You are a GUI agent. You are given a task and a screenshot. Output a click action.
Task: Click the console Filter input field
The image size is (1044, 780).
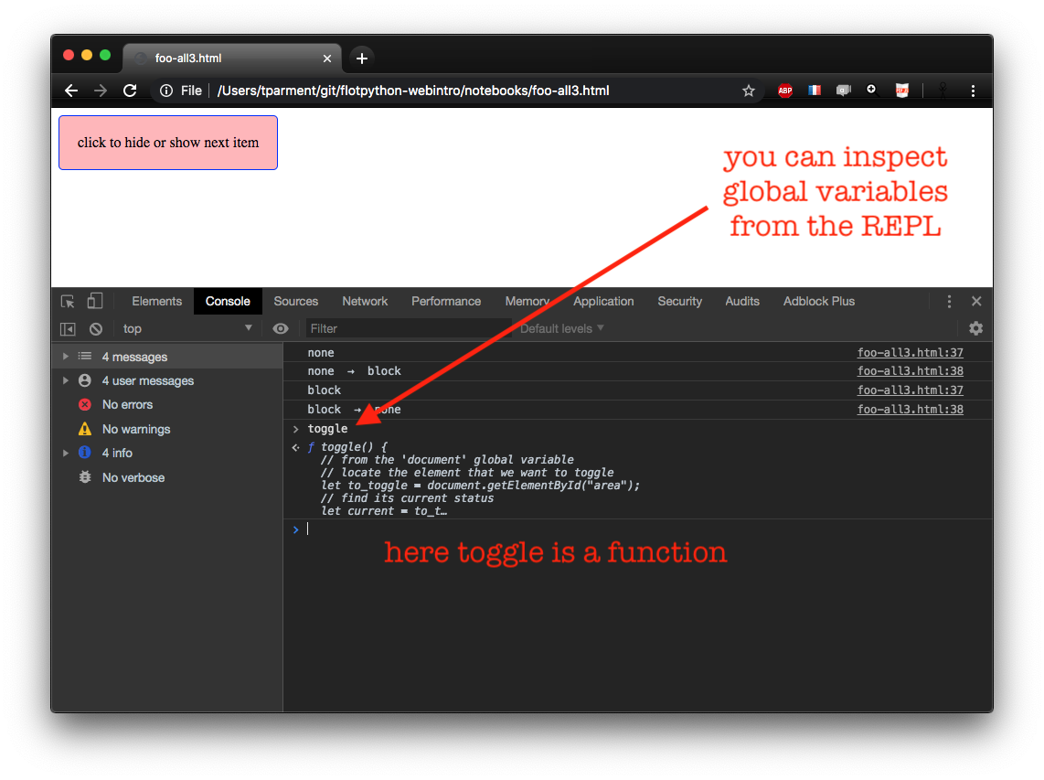coord(407,329)
